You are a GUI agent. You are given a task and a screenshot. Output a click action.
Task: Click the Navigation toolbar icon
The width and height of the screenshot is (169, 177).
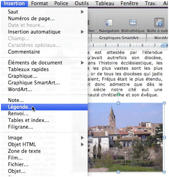pos(109,23)
